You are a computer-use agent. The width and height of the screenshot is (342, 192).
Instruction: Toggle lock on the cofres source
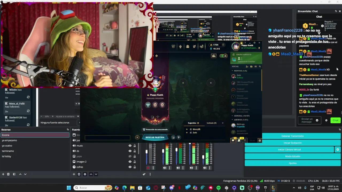tap(135, 167)
